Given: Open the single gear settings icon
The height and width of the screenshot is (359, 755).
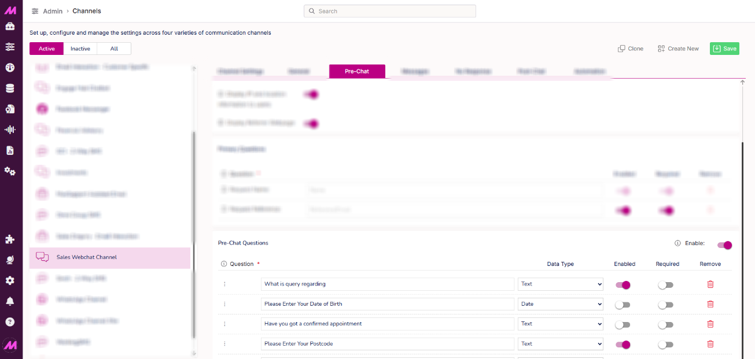Looking at the screenshot, I should click(x=10, y=280).
